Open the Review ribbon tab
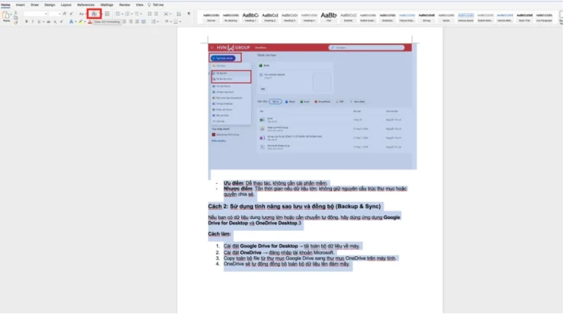This screenshot has width=564, height=314. (125, 5)
